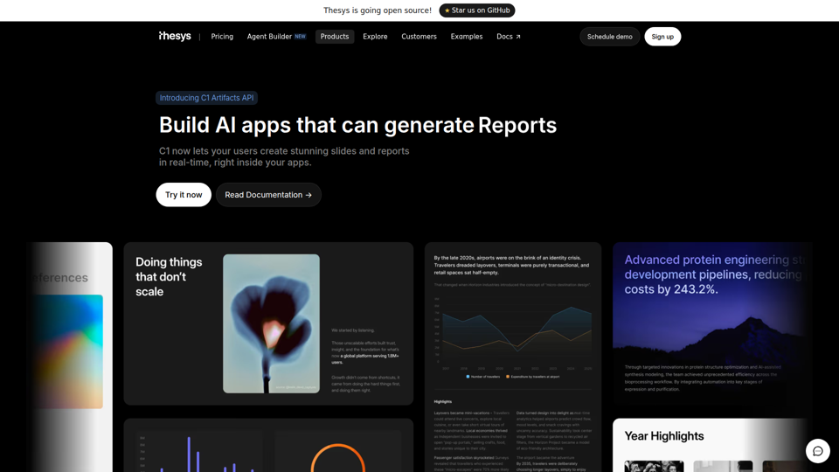This screenshot has height=472, width=839.
Task: Open the Customers page
Action: pos(419,37)
